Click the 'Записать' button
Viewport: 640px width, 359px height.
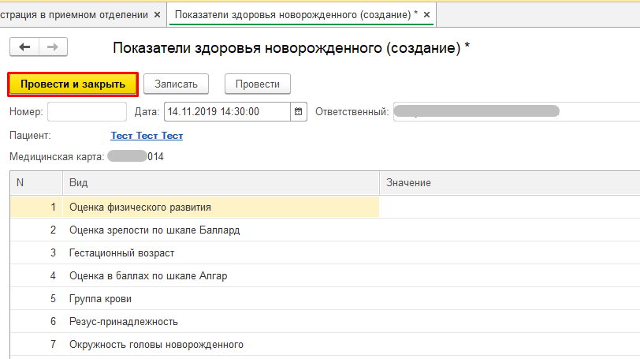click(176, 84)
